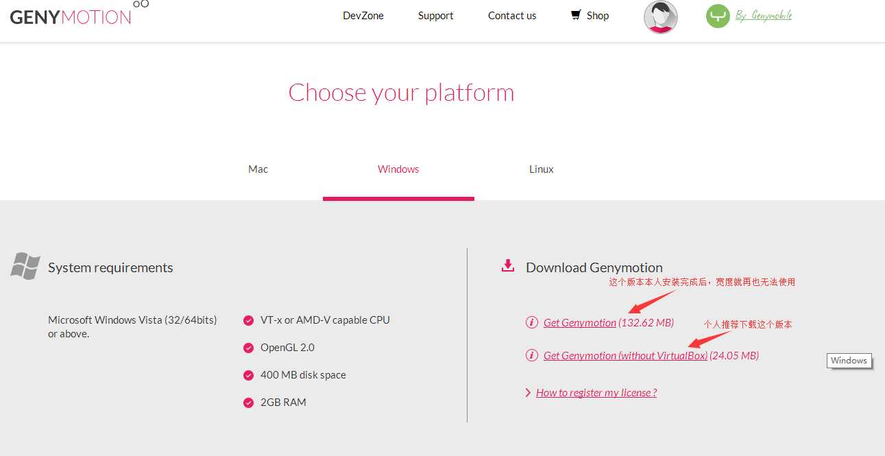Screen dimensions: 885x456
Task: Click the check icon next to 400 MB disk space
Action: click(248, 375)
